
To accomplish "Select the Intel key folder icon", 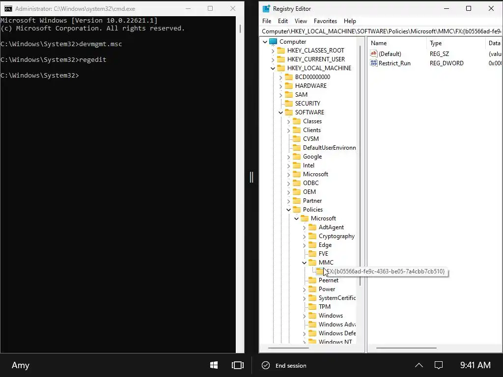I will click(x=297, y=165).
